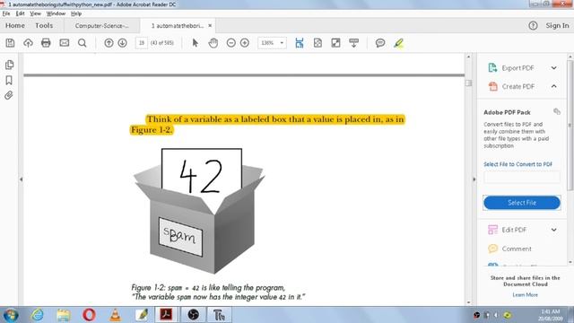This screenshot has height=323, width=574.
Task: Zoom in with the plus icon
Action: point(245,43)
